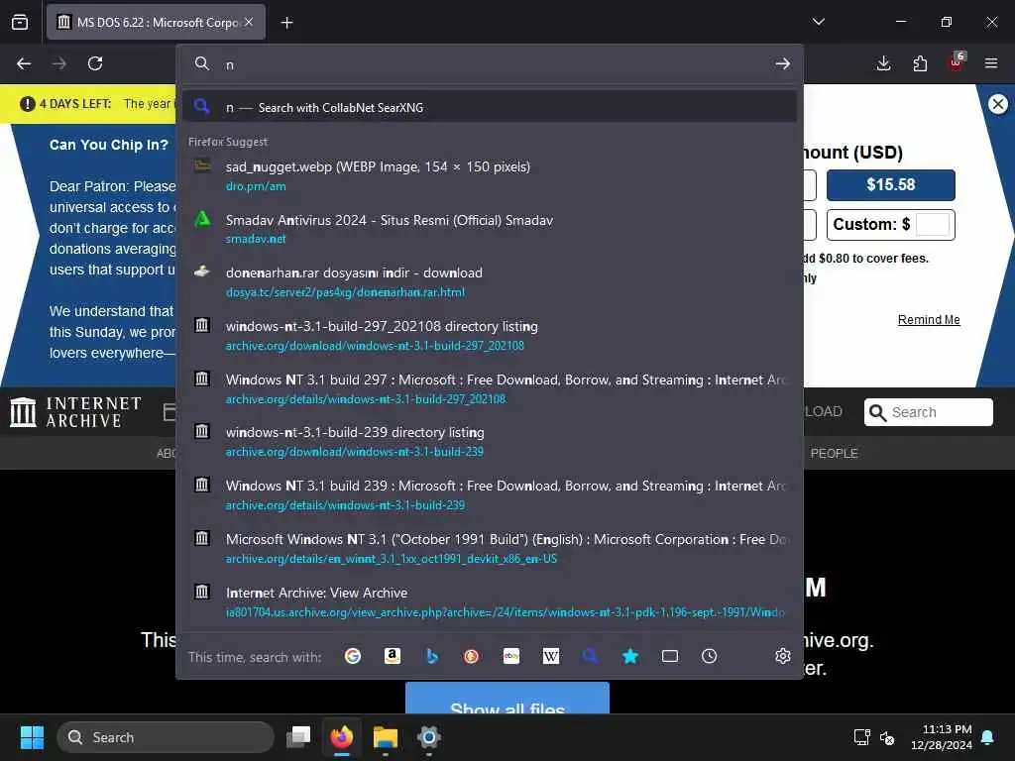The height and width of the screenshot is (761, 1015).
Task: Click the magnifier in the Internet Archive search box
Action: pos(877,412)
